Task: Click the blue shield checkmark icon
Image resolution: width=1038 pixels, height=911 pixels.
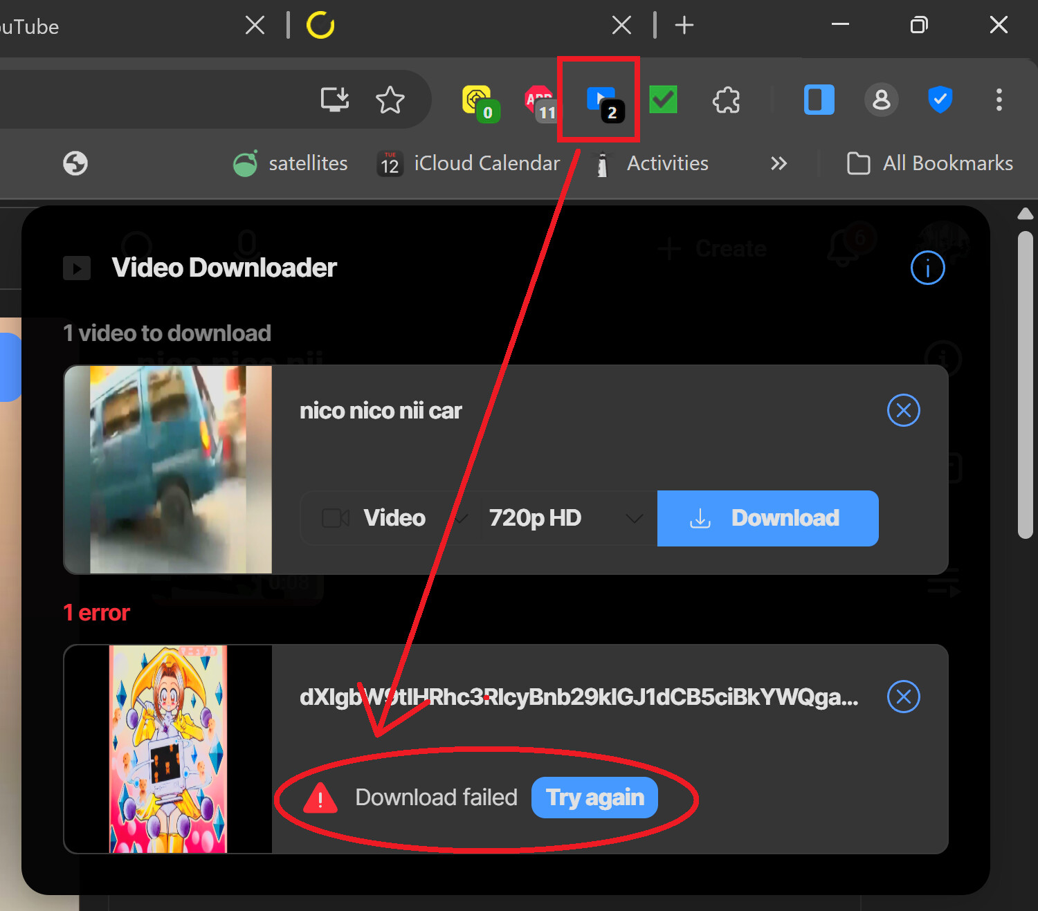Action: pyautogui.click(x=940, y=100)
